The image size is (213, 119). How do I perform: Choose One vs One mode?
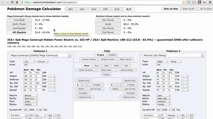coord(171,9)
